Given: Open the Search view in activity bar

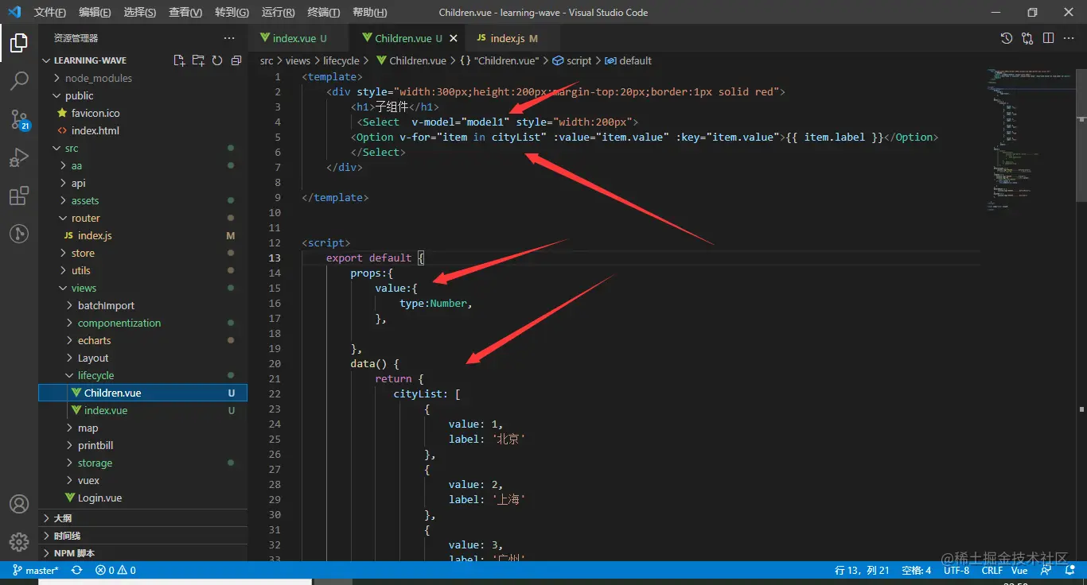Looking at the screenshot, I should click(x=19, y=81).
